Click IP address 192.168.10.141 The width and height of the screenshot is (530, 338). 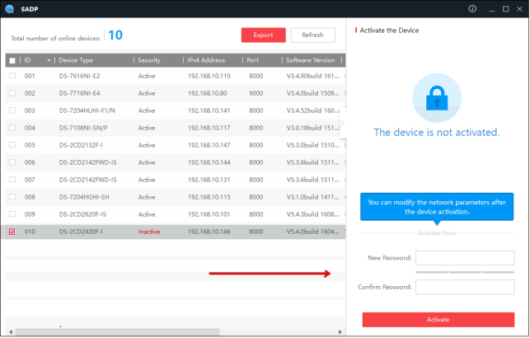pos(209,110)
